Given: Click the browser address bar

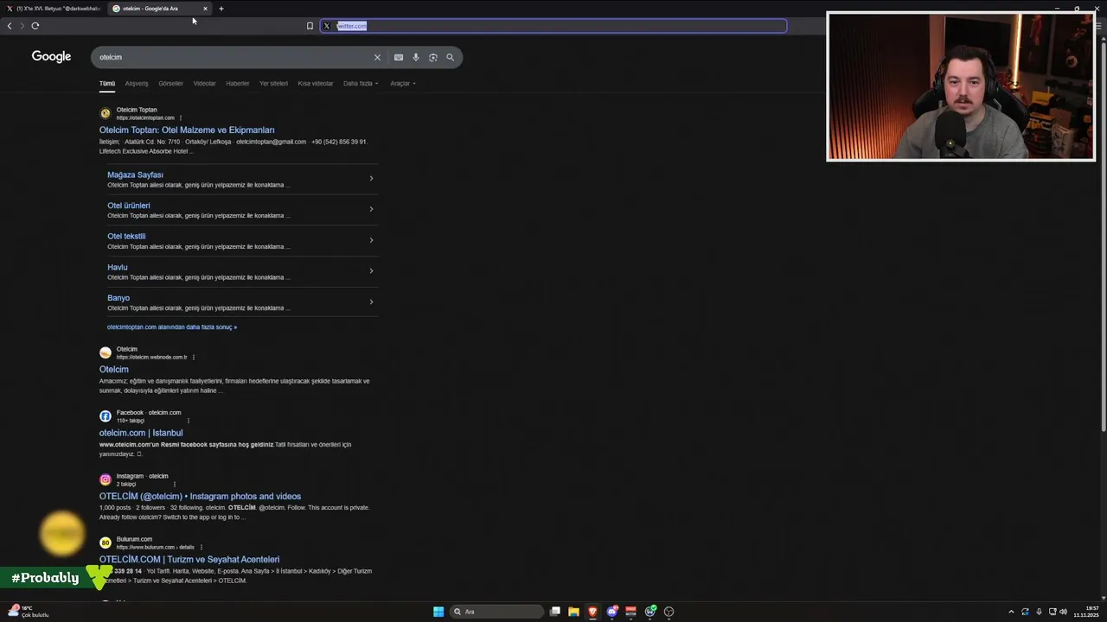Looking at the screenshot, I should 553,26.
